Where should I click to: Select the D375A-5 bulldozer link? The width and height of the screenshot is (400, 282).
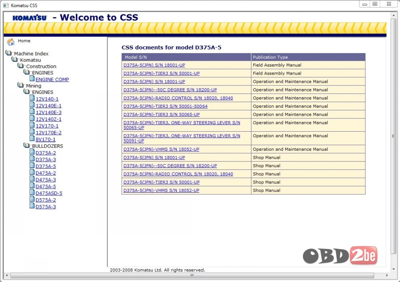[x=46, y=166]
